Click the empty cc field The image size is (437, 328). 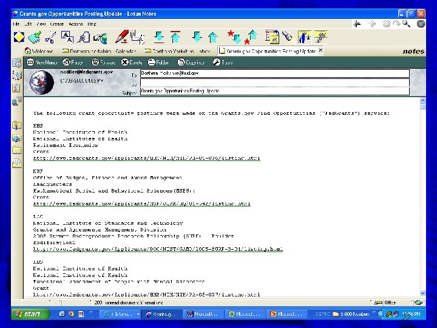click(x=275, y=83)
